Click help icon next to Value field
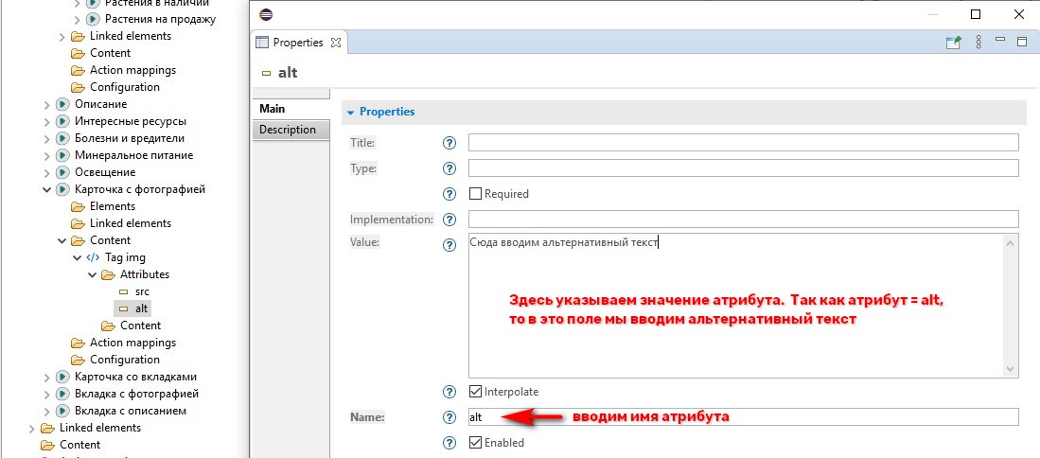The height and width of the screenshot is (458, 1040). coord(449,244)
